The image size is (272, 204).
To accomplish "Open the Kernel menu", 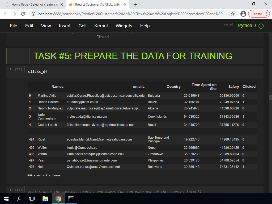I will (x=101, y=26).
